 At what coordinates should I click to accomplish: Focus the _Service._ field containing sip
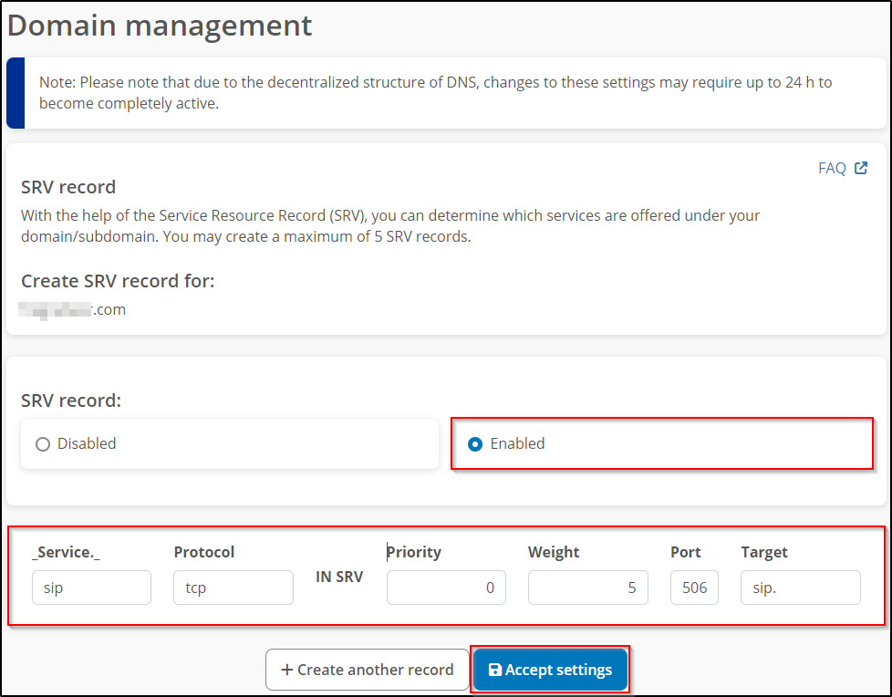point(91,588)
